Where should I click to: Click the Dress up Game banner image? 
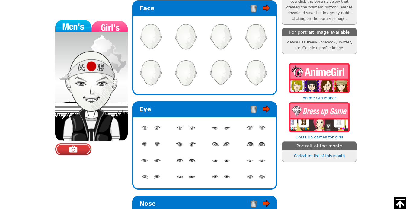(x=319, y=117)
